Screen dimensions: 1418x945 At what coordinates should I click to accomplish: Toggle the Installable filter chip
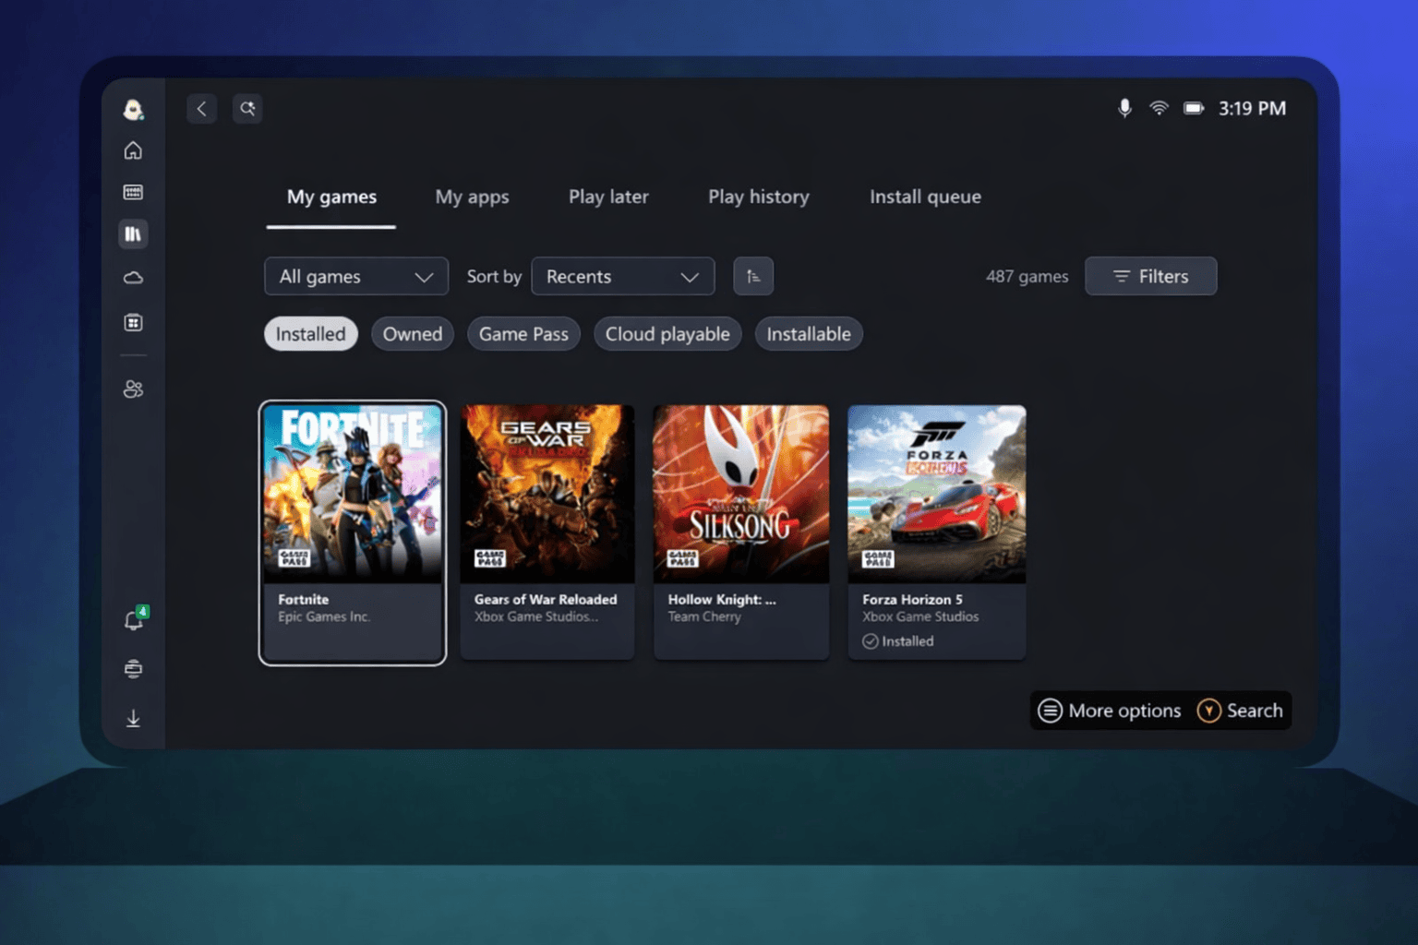(809, 334)
